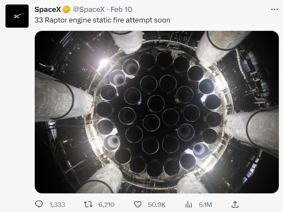Image resolution: width=283 pixels, height=212 pixels.
Task: Click the SpaceX display name
Action: tap(48, 10)
